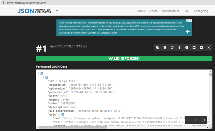Select the "created_at" key
The width and height of the screenshot is (215, 131).
[58, 85]
